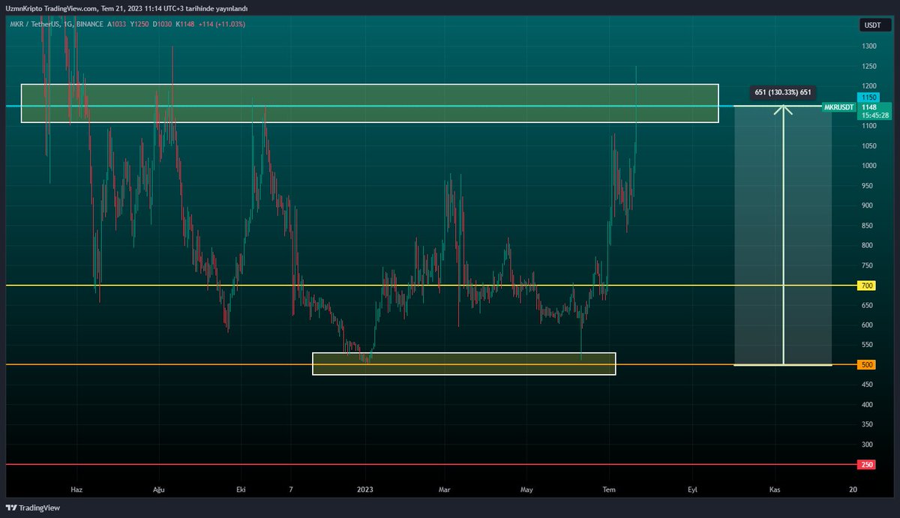Click the Haz time axis label
900x518 pixels.
pyautogui.click(x=76, y=489)
